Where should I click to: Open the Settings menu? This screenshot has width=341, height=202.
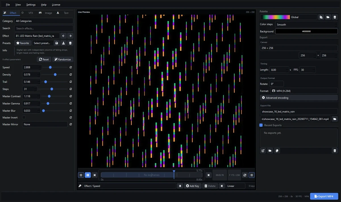[x=31, y=5]
